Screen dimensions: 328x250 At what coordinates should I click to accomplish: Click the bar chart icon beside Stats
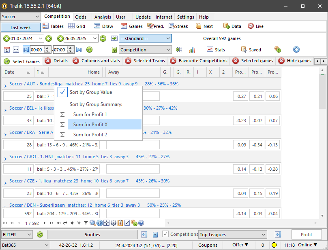(192, 50)
